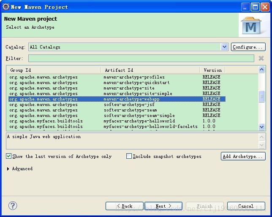Cancel the New Maven Project wizard
This screenshot has width=272, height=217.
click(x=246, y=206)
